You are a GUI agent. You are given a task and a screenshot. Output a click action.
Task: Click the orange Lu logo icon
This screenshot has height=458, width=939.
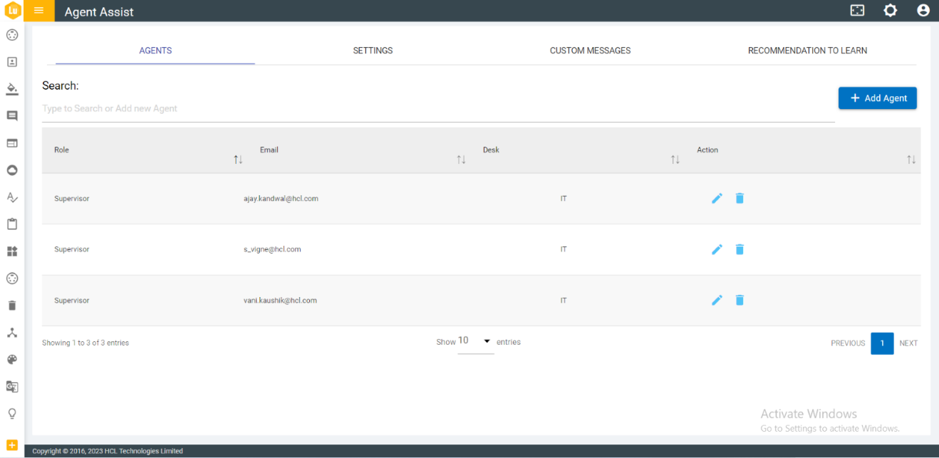click(x=12, y=11)
